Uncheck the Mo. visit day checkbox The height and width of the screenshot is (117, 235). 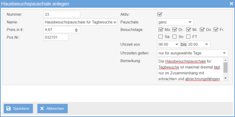(x=161, y=30)
